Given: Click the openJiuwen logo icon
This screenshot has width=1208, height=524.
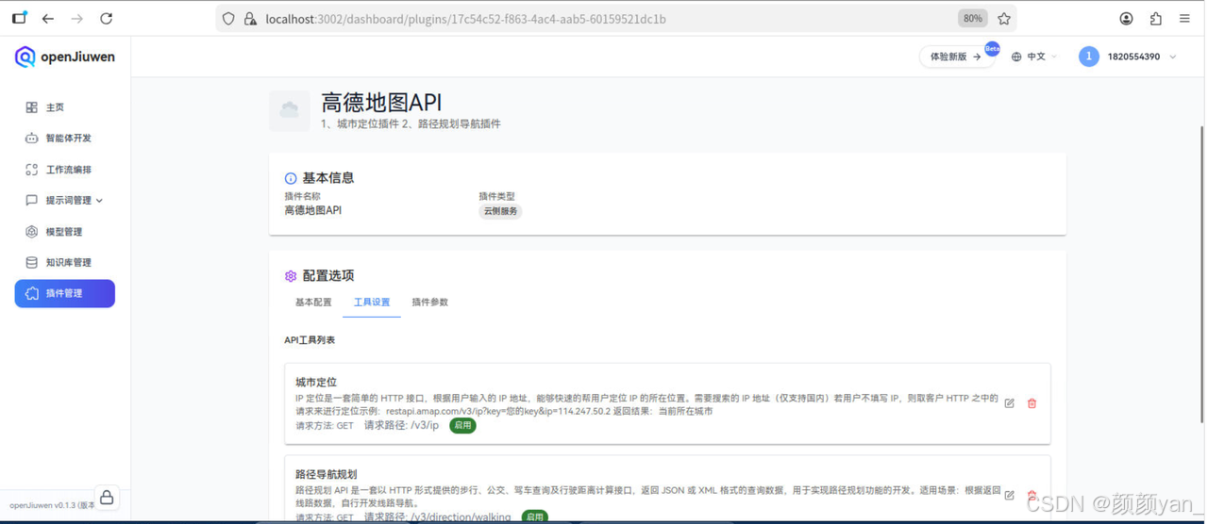Looking at the screenshot, I should [25, 57].
